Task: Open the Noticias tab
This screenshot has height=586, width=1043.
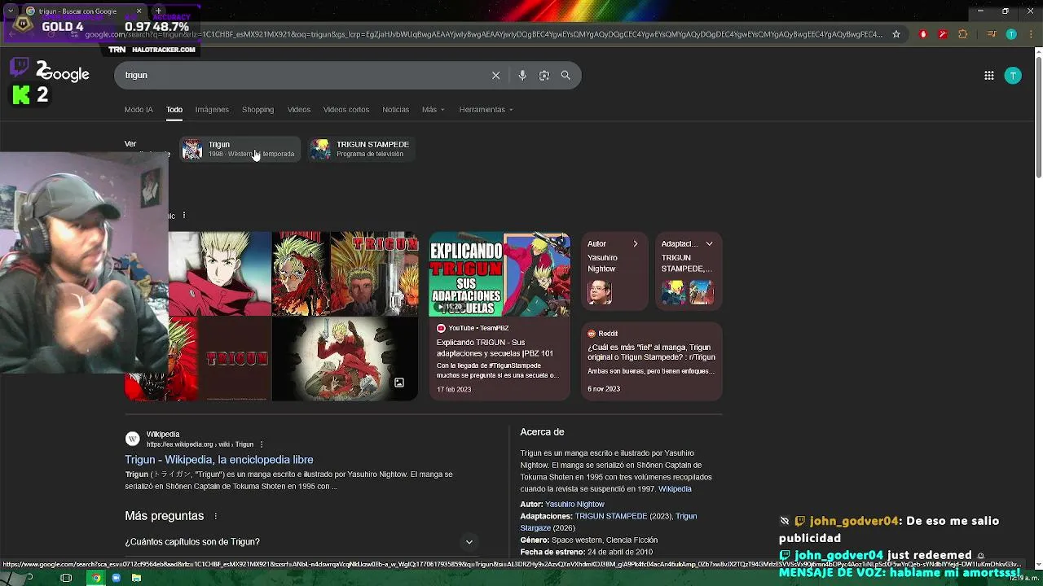Action: (x=396, y=109)
